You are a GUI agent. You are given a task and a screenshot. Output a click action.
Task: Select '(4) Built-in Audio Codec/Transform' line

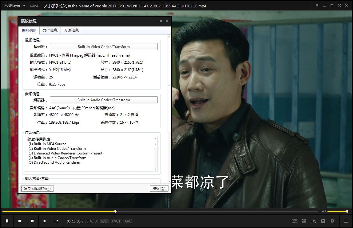tap(58, 158)
